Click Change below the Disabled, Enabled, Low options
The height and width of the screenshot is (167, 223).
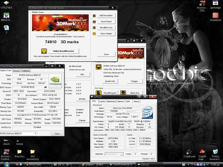pyautogui.click(x=83, y=120)
